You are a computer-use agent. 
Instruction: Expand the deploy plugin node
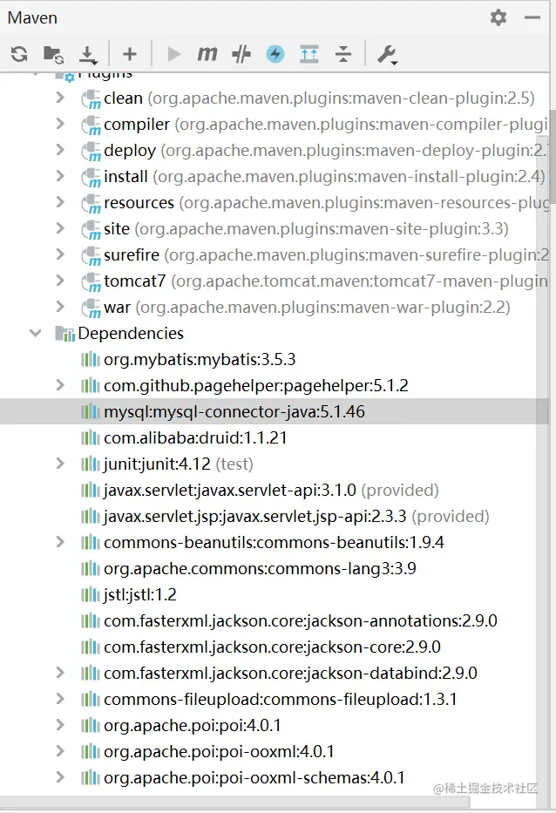pyautogui.click(x=60, y=150)
